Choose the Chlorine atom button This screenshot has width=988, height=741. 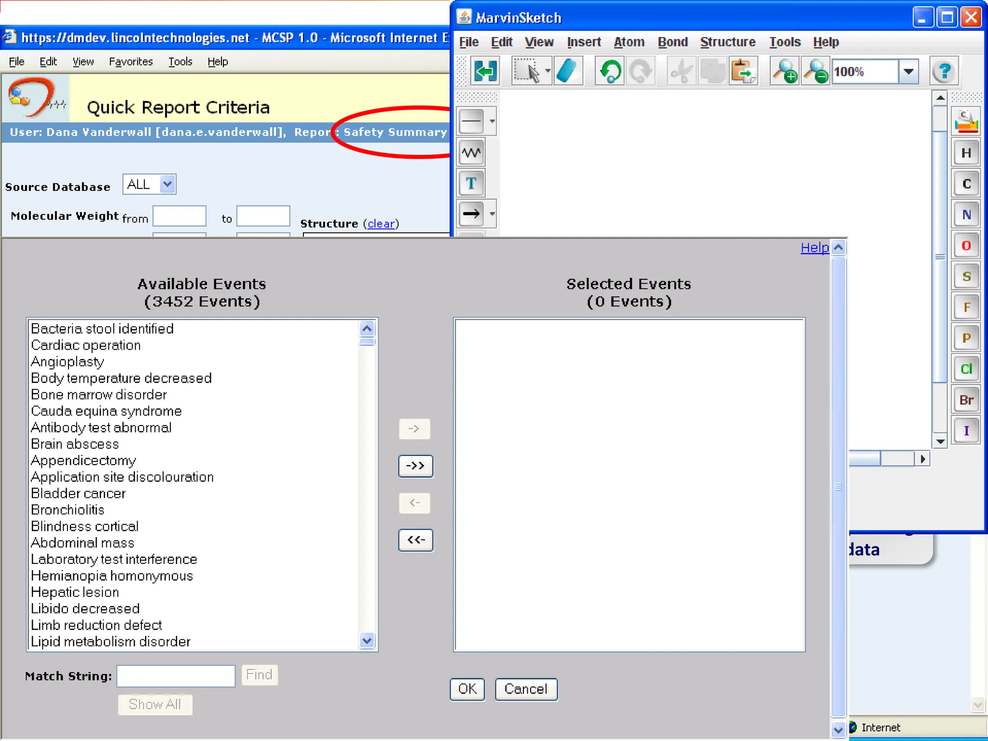[x=966, y=369]
